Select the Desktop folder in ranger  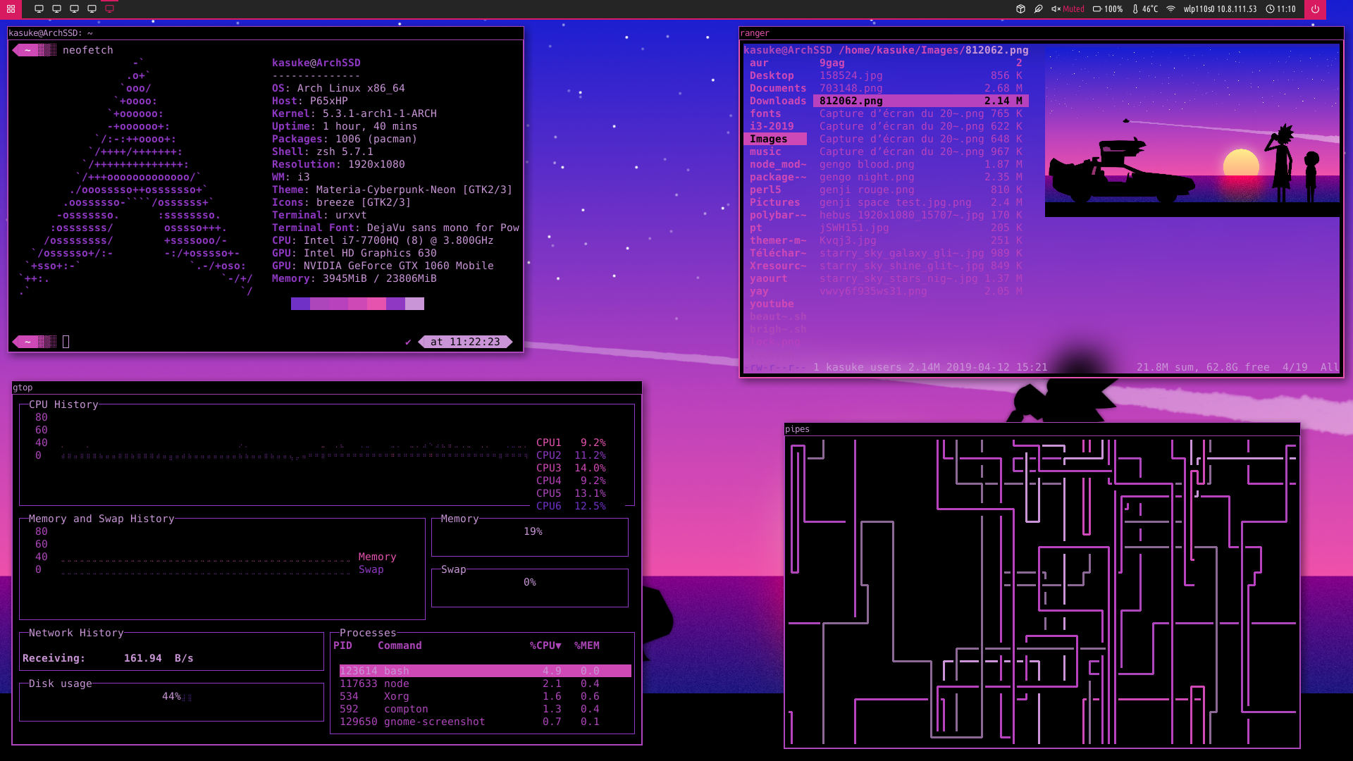tap(772, 75)
